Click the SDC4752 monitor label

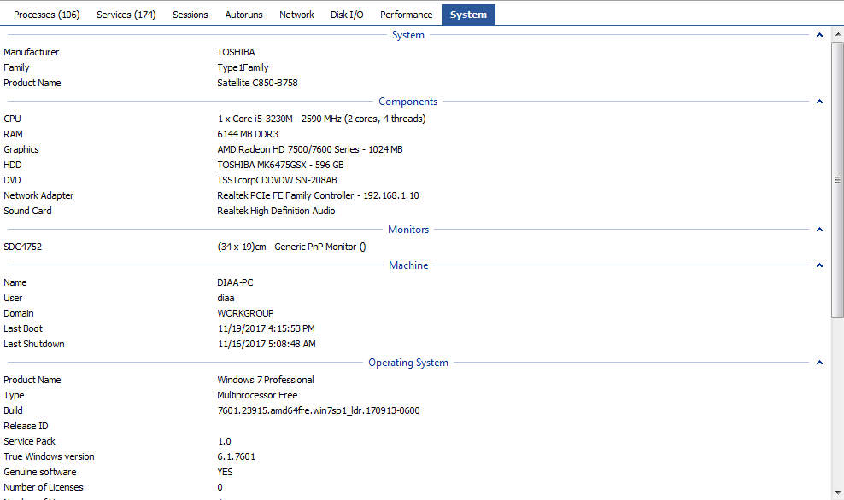pyautogui.click(x=22, y=247)
